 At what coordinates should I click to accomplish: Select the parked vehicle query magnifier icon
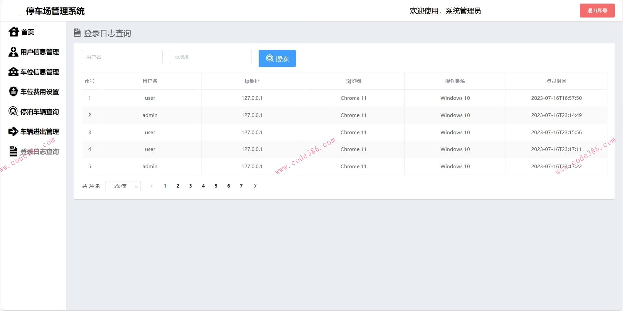coord(13,111)
